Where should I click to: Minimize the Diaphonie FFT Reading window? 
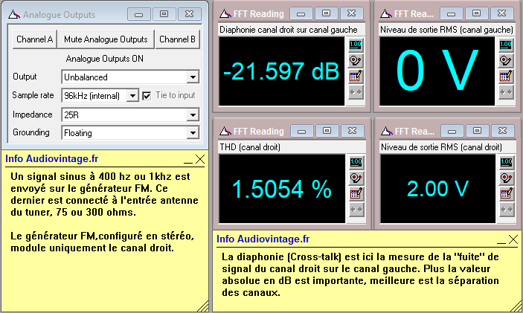(301, 13)
